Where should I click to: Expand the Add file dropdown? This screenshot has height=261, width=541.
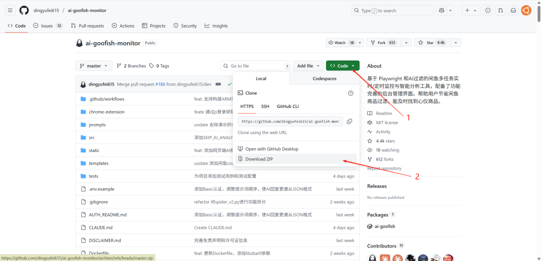coord(309,66)
